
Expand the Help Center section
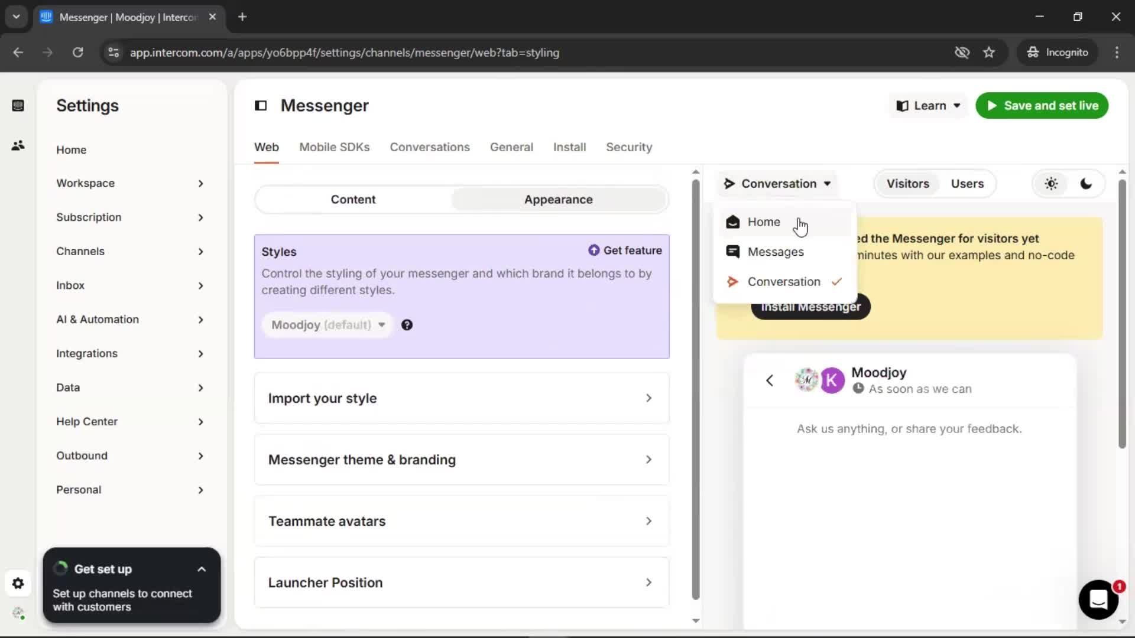130,422
